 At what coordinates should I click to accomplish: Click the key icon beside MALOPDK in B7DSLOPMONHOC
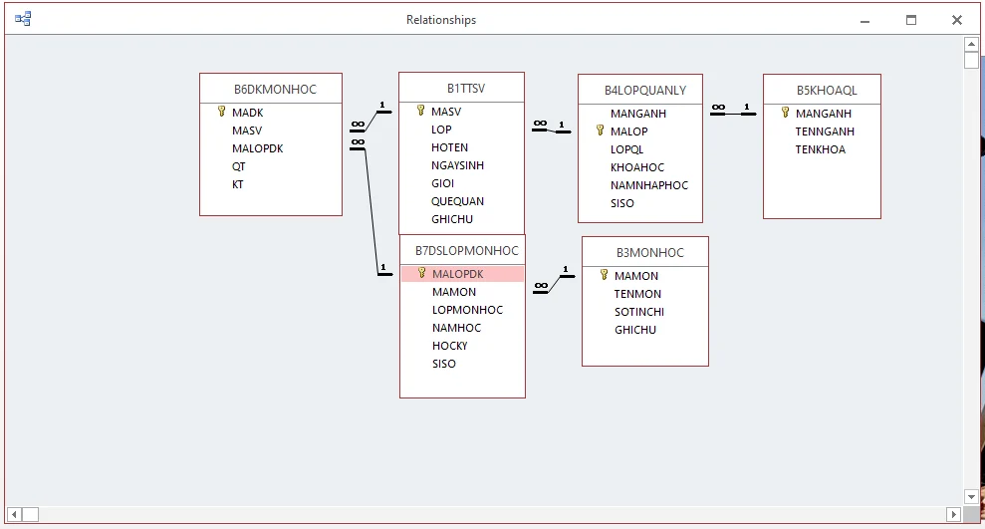(421, 274)
